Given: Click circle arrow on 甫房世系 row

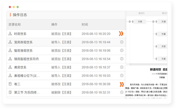Looking at the screenshot, I should [x=122, y=67].
